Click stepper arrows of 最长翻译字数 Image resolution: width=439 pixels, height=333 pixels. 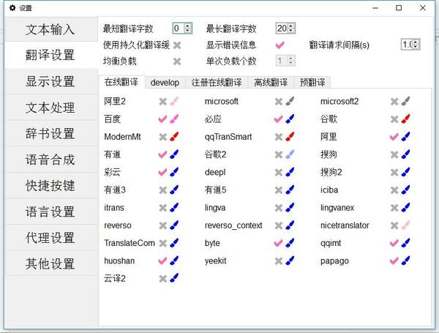point(290,28)
